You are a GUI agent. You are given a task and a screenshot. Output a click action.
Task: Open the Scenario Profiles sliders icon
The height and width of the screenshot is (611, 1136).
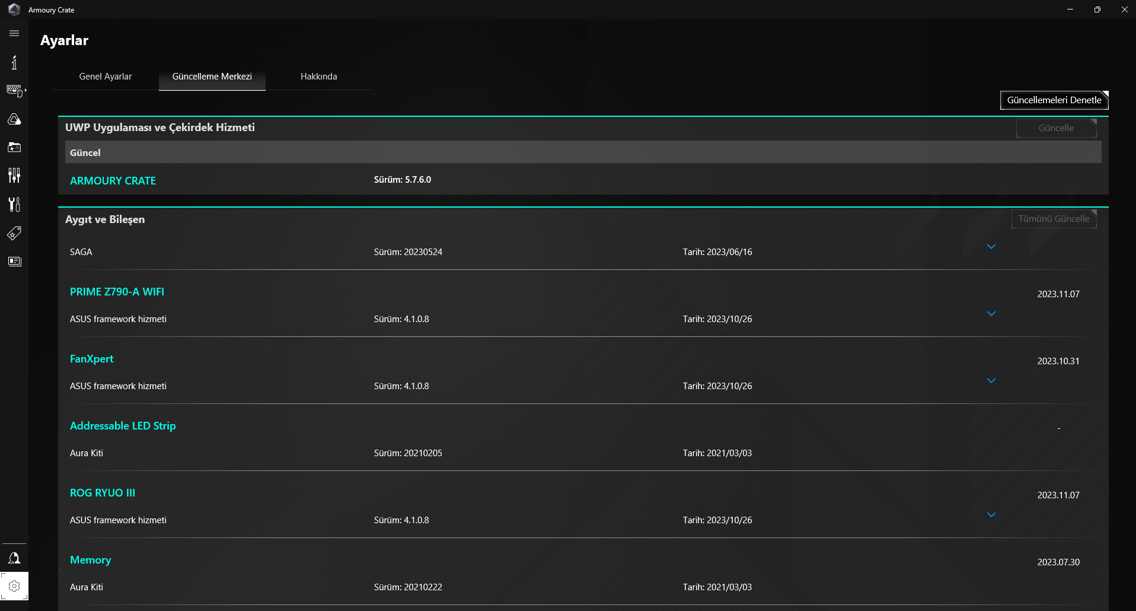coord(14,176)
